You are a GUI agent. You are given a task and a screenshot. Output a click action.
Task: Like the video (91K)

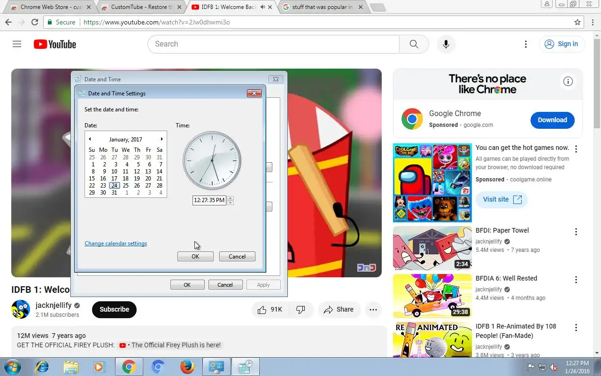[270, 309]
